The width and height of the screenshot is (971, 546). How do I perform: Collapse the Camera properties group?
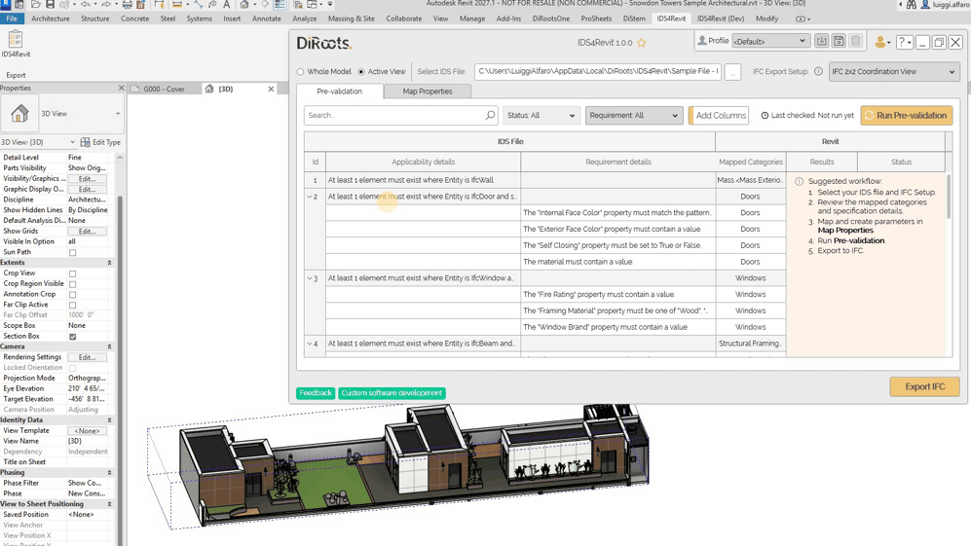coord(110,346)
